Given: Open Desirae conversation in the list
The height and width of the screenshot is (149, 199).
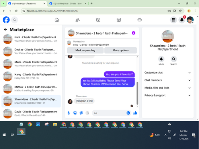Looking at the screenshot, I should [x=31, y=52].
